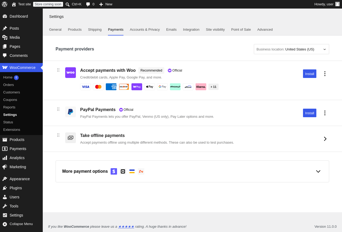Image resolution: width=342 pixels, height=232 pixels.
Task: Click the Square icon in More payment options
Action: [x=123, y=171]
